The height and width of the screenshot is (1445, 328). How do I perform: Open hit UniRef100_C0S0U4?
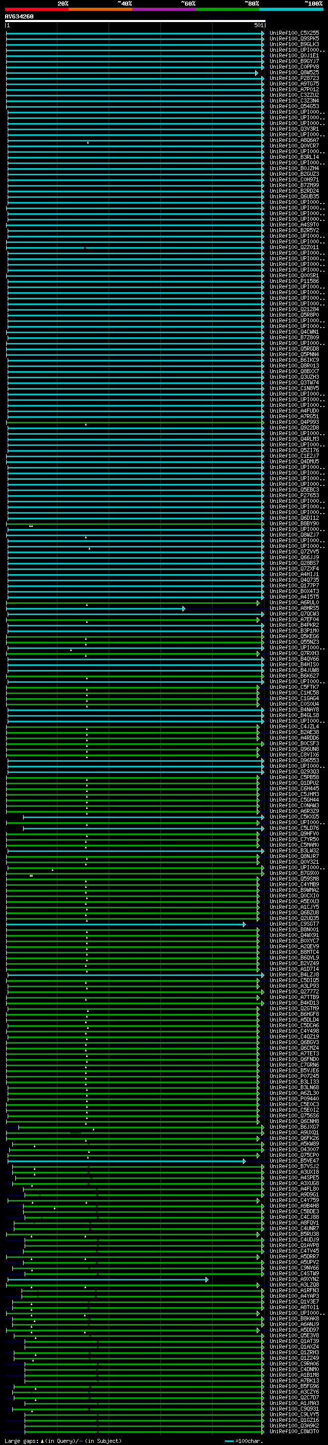pyautogui.click(x=294, y=704)
